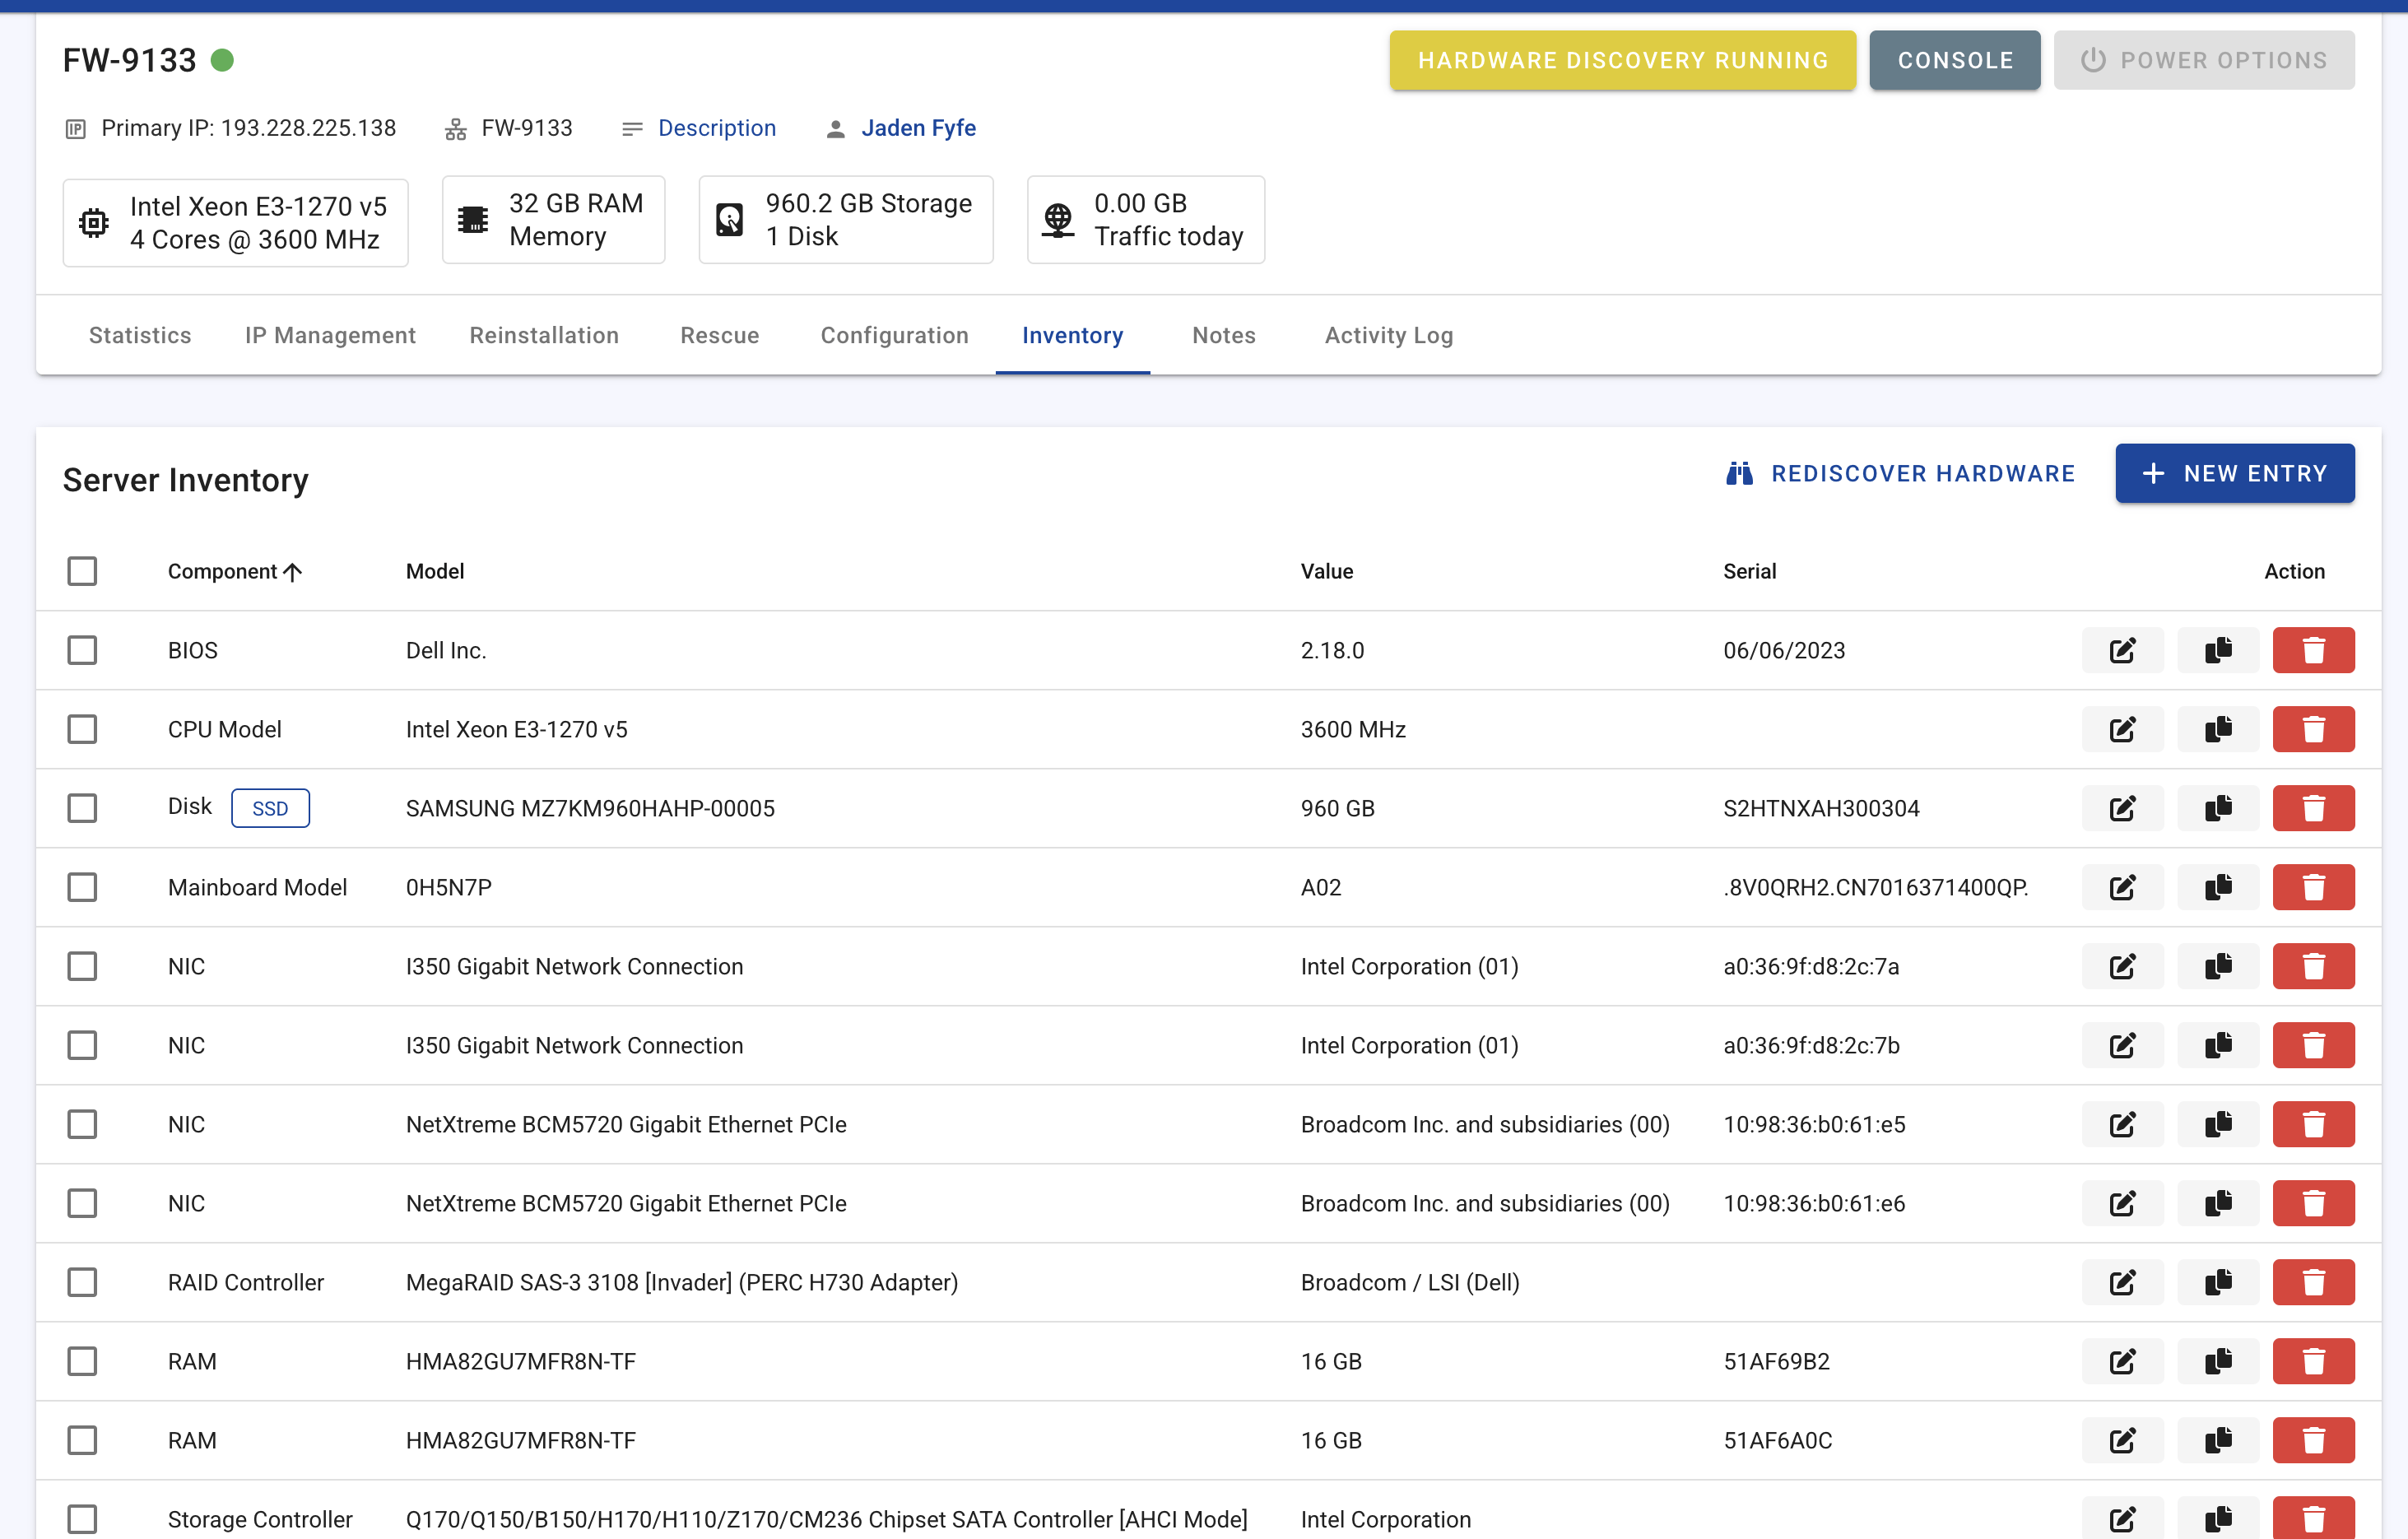Select the Disk SSD row checkbox
2408x1539 pixels.
82,808
